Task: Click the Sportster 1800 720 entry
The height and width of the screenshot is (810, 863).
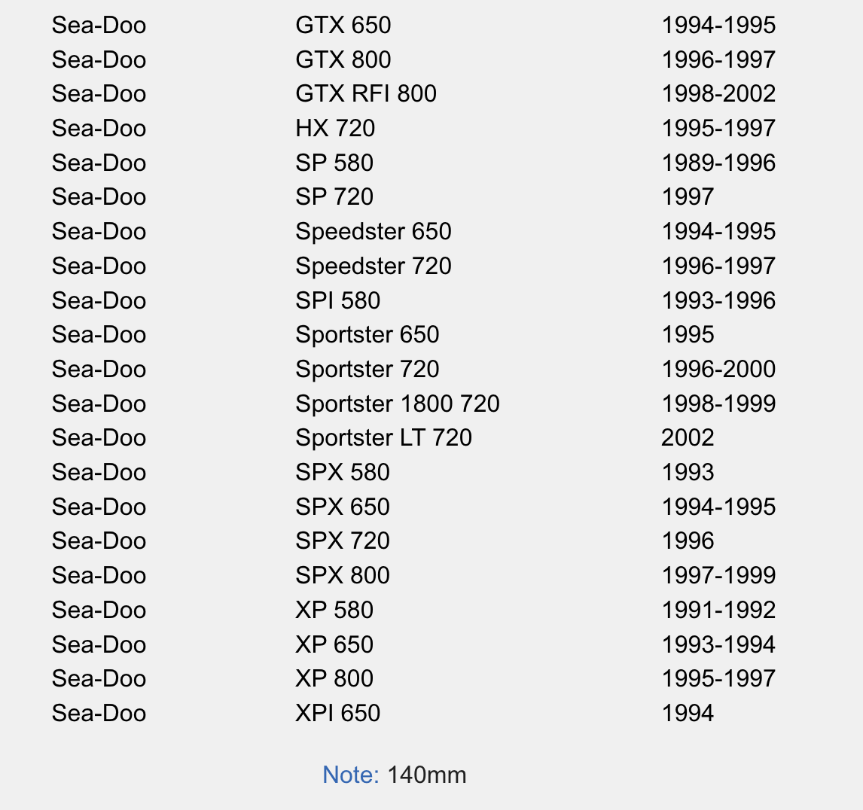Action: 398,404
